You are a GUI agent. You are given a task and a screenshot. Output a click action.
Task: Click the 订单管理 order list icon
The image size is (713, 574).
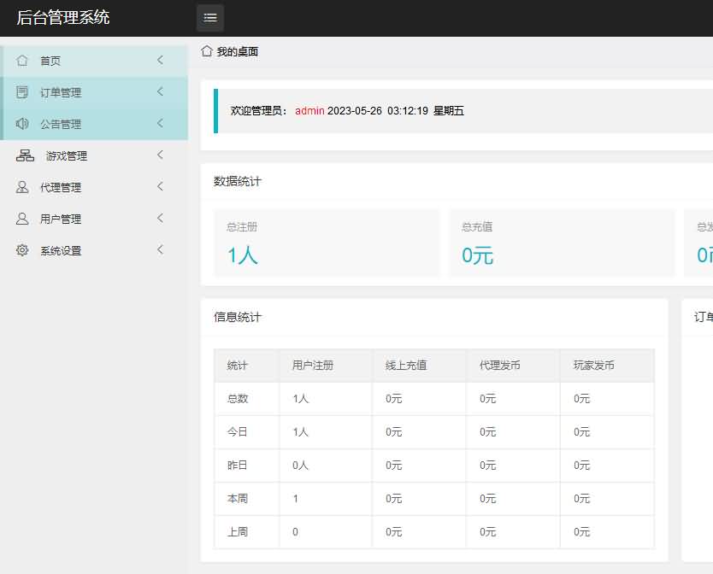click(22, 91)
